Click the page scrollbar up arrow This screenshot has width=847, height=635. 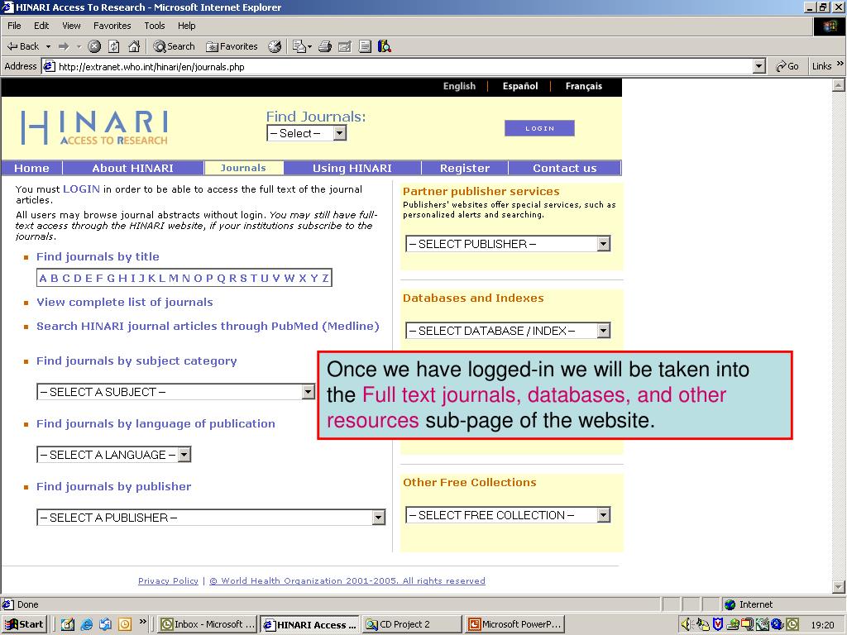pos(839,85)
